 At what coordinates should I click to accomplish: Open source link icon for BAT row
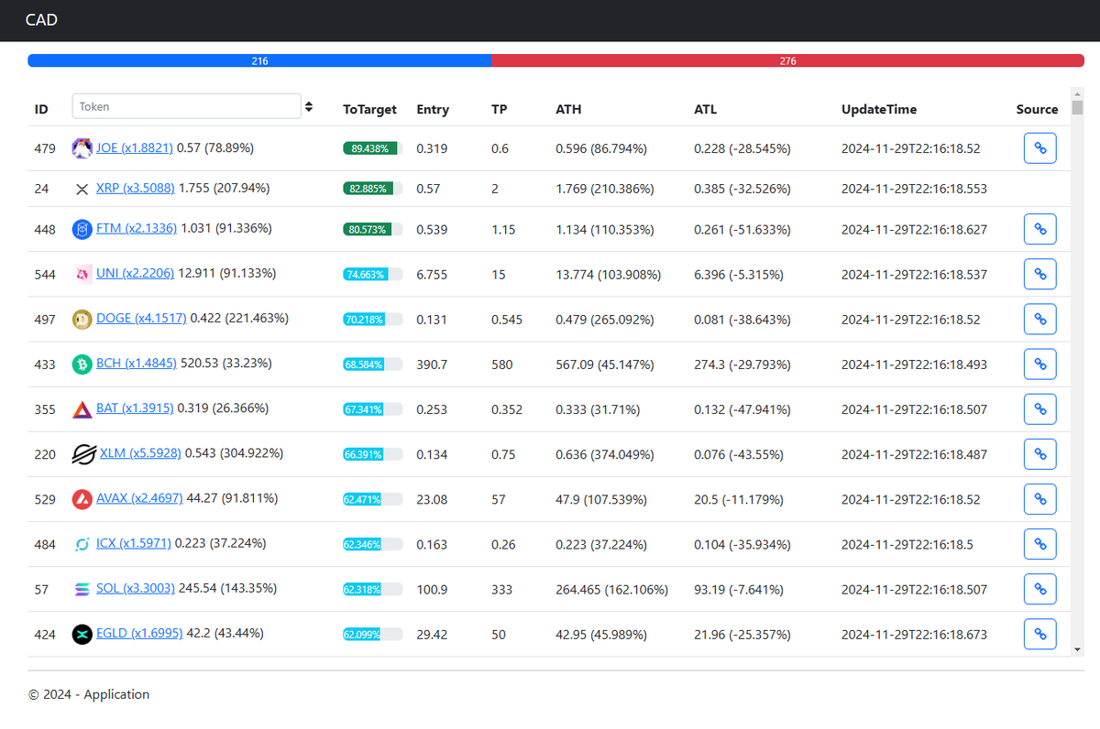tap(1039, 408)
